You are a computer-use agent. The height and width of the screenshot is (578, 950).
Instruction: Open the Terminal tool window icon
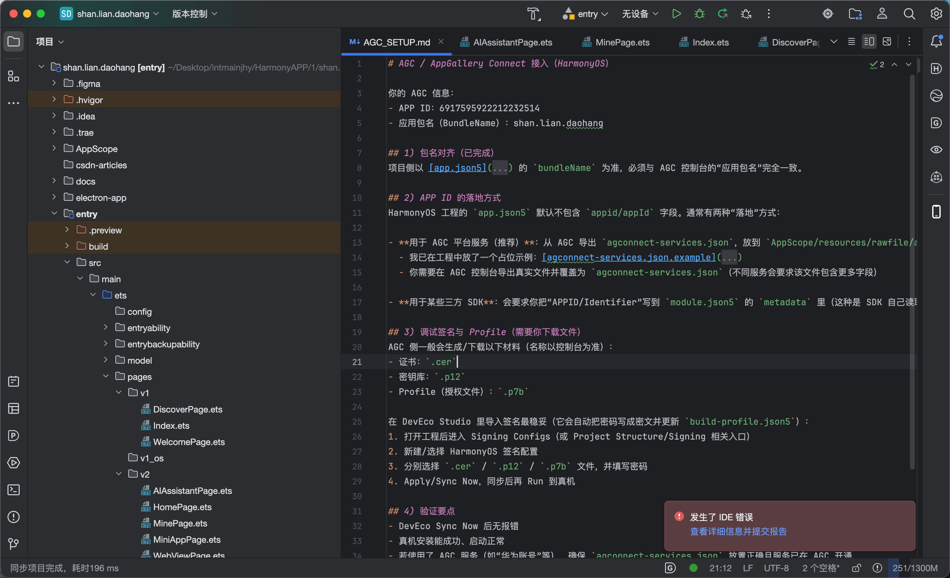(x=14, y=490)
